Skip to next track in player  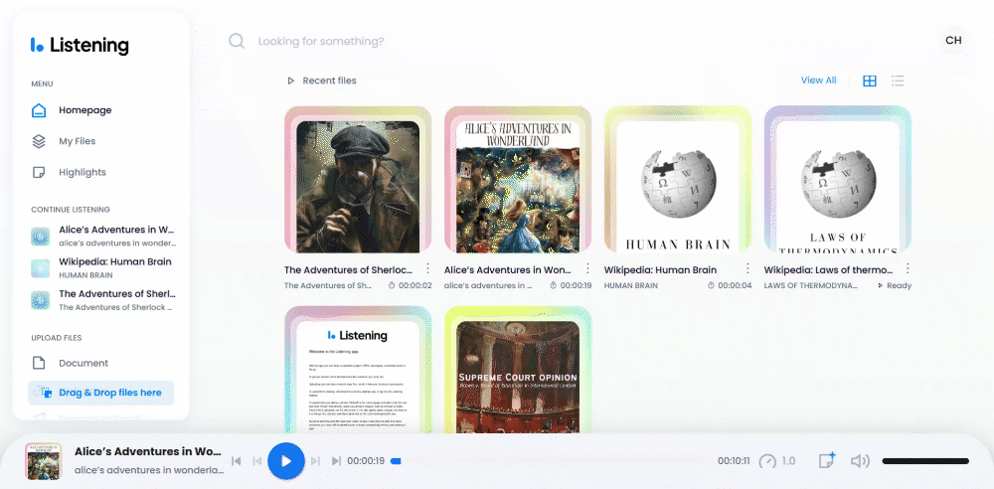[x=337, y=461]
